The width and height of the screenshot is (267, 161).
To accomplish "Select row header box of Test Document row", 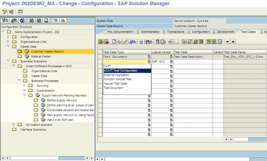I will [x=100, y=57].
